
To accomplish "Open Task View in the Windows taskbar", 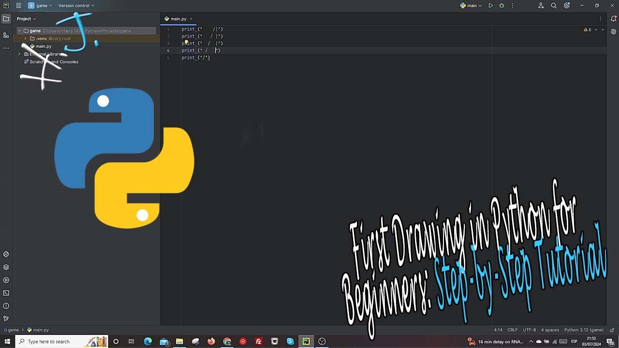I will [131, 341].
